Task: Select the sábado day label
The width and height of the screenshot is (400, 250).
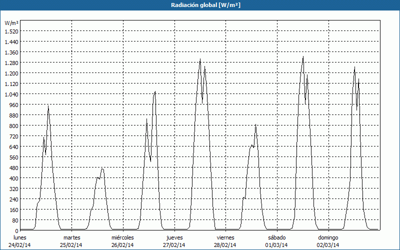Action: (x=276, y=237)
